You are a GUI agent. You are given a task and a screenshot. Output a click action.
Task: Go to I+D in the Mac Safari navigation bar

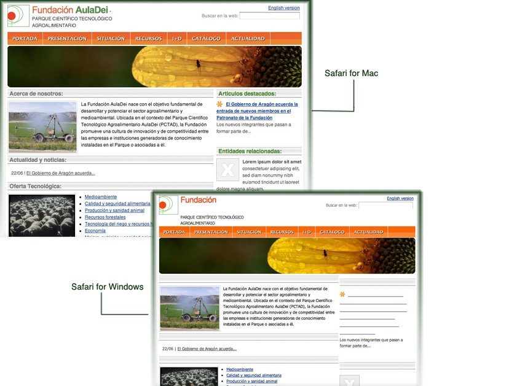[x=177, y=38]
